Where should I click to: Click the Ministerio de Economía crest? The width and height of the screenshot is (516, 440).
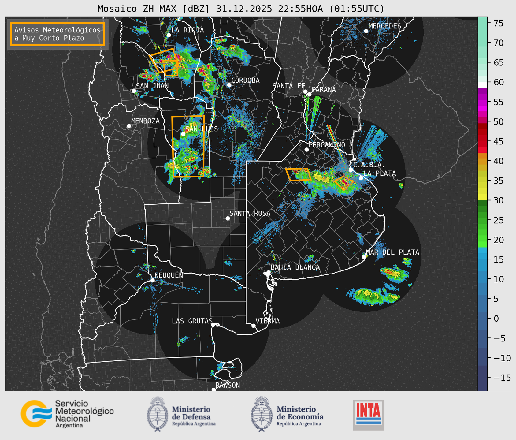click(x=262, y=414)
